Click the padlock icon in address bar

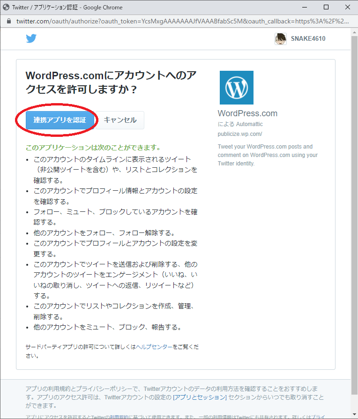pos(8,22)
